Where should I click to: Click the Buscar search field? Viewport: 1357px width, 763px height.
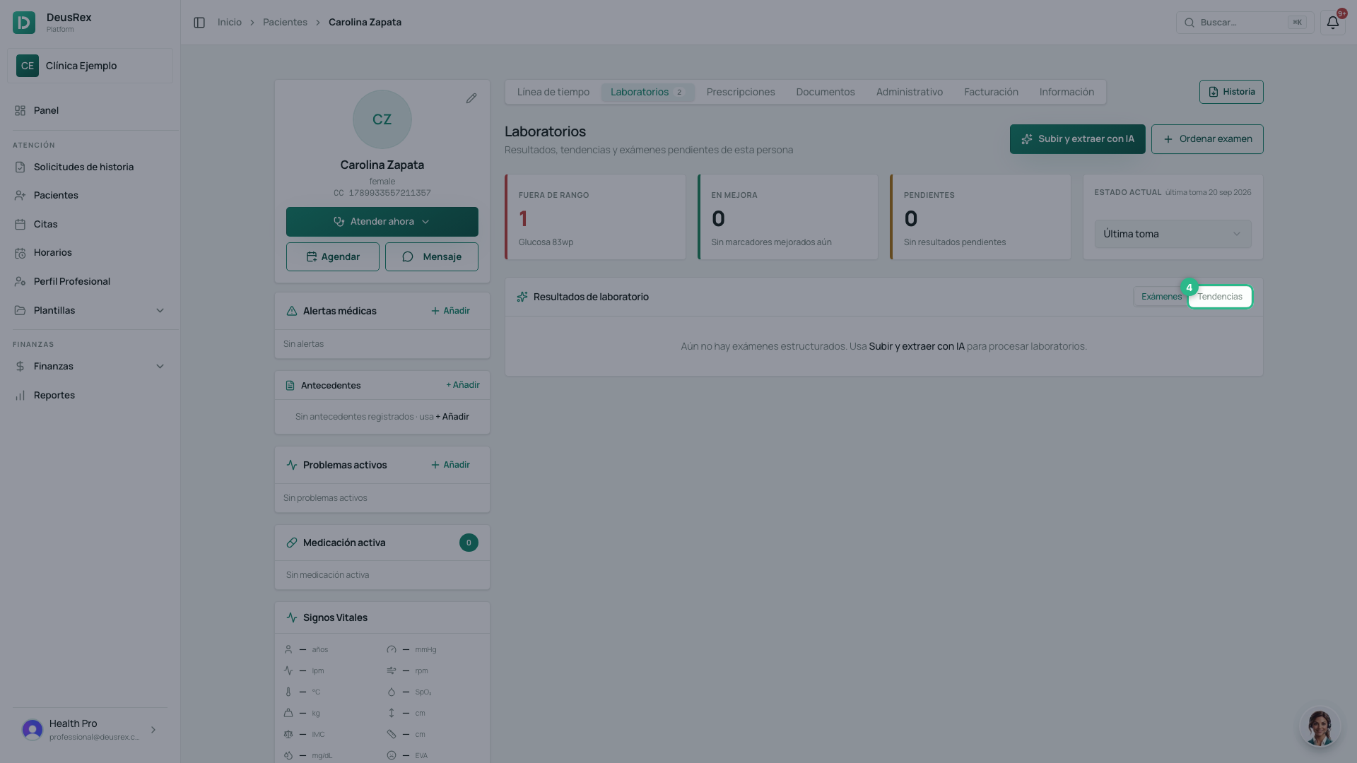coord(1245,23)
